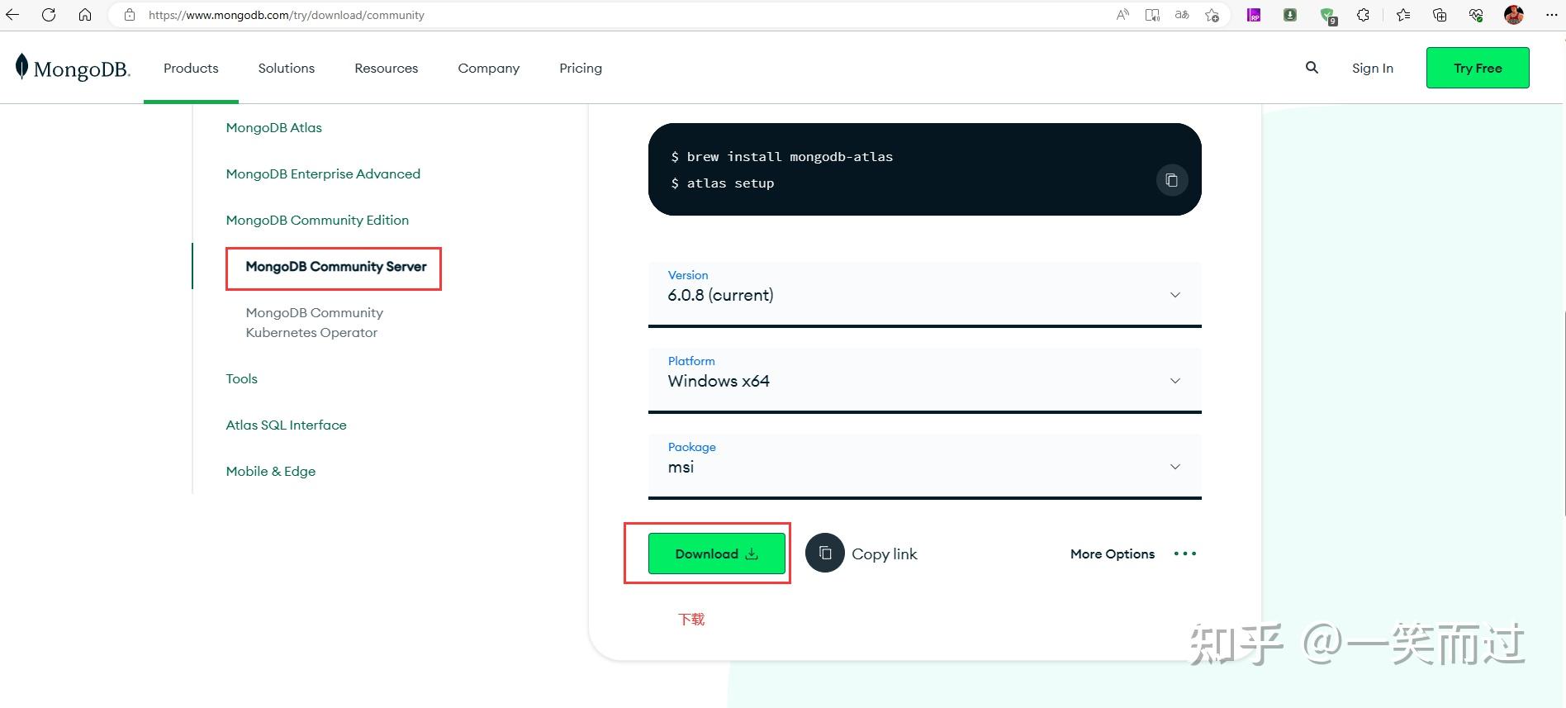
Task: Refresh the current page
Action: pyautogui.click(x=49, y=15)
